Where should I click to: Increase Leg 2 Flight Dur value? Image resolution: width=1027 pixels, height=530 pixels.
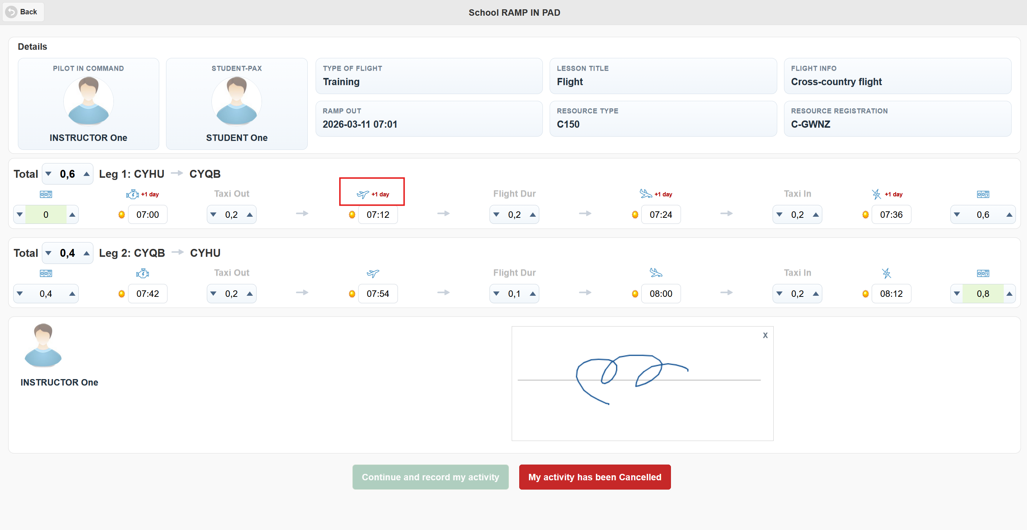532,294
